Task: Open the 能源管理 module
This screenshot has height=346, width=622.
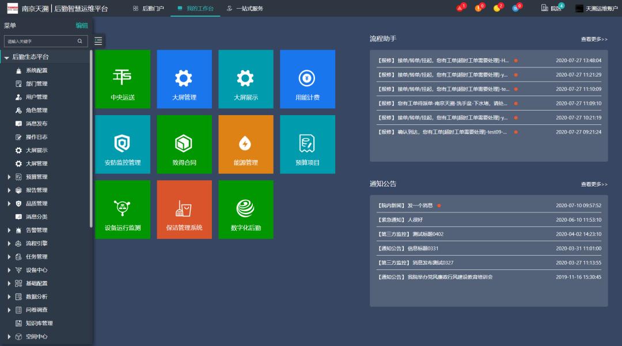Action: (245, 144)
